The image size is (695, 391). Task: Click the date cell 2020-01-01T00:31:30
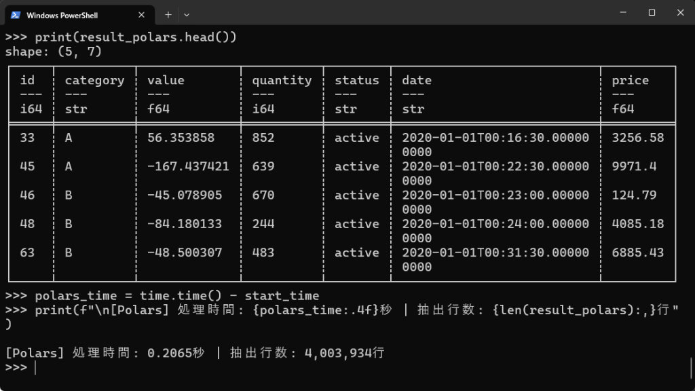coord(495,253)
